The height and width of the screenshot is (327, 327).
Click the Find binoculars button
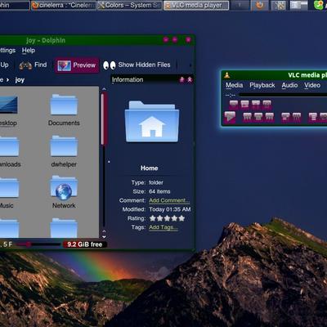pos(33,65)
